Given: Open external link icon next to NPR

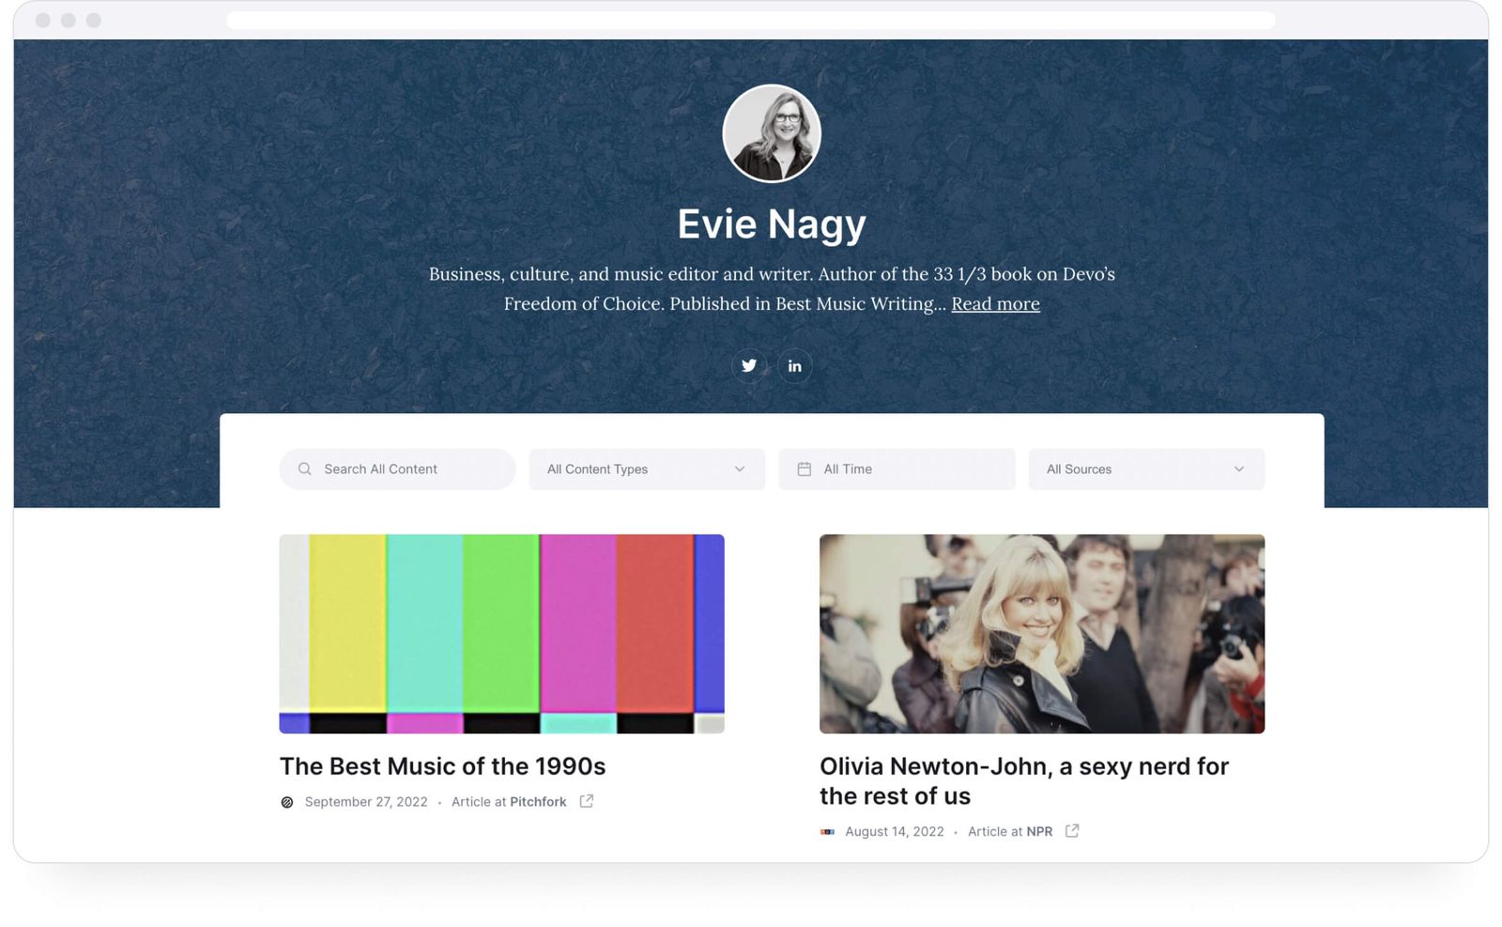Looking at the screenshot, I should (x=1071, y=831).
